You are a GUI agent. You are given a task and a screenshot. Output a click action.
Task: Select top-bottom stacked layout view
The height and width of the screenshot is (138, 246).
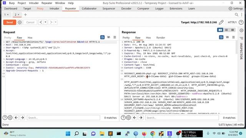(x=226, y=30)
